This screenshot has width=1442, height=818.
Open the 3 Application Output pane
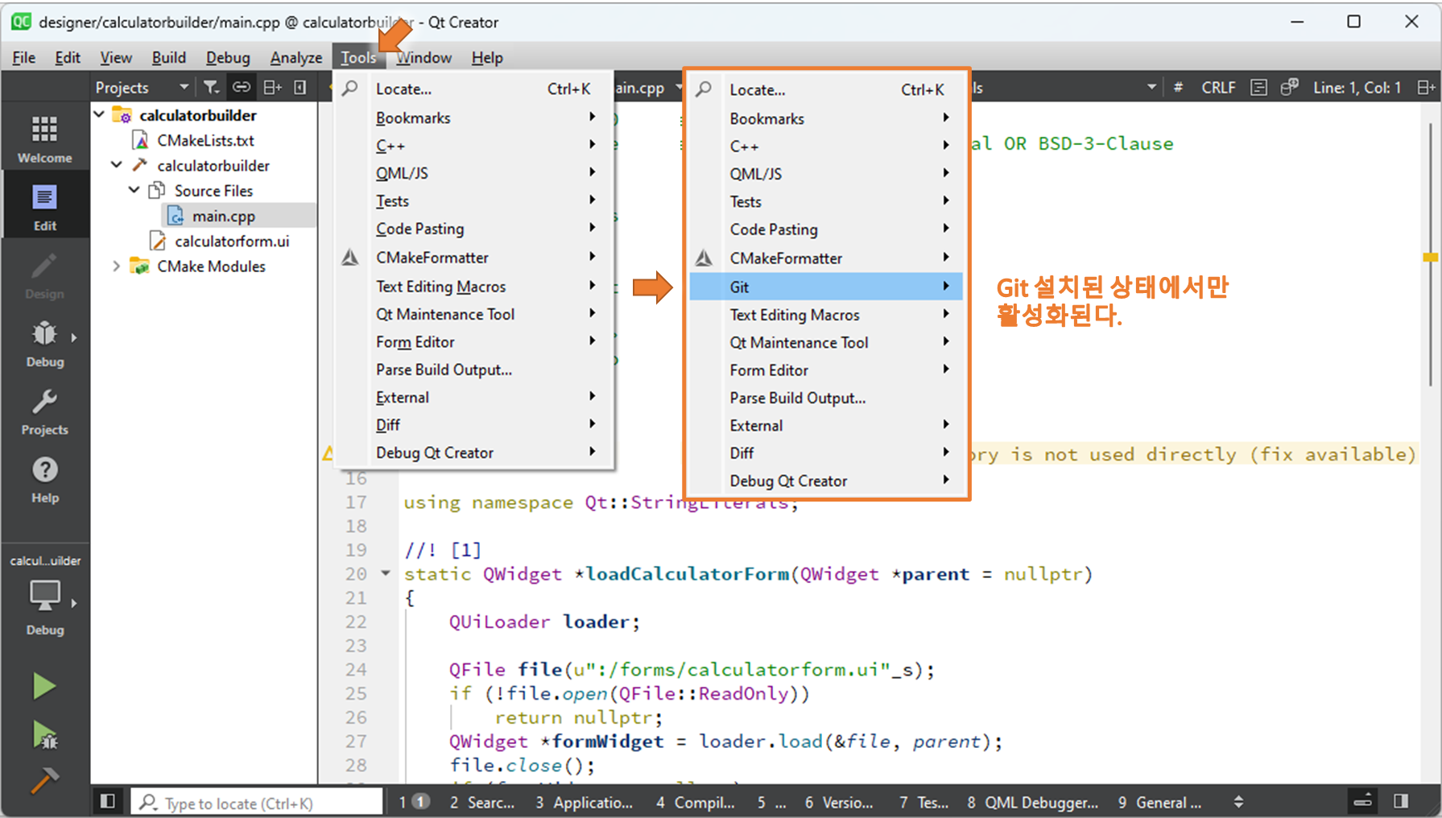585,802
